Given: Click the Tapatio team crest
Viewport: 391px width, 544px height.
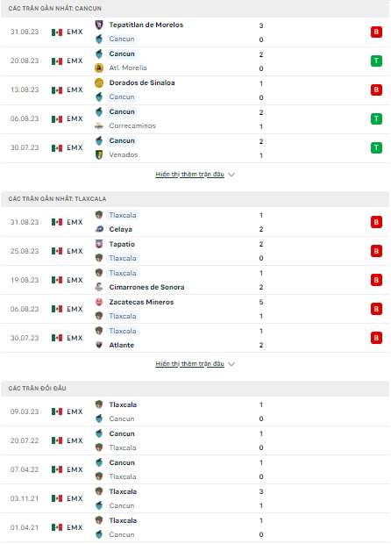Looking at the screenshot, I should tap(99, 244).
